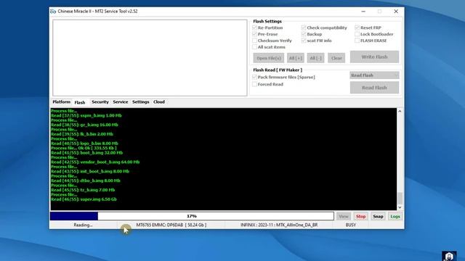Screen dimensions: 465x261
Task: Click the Read [37/55] sspm_b.img log line
Action: [86, 116]
